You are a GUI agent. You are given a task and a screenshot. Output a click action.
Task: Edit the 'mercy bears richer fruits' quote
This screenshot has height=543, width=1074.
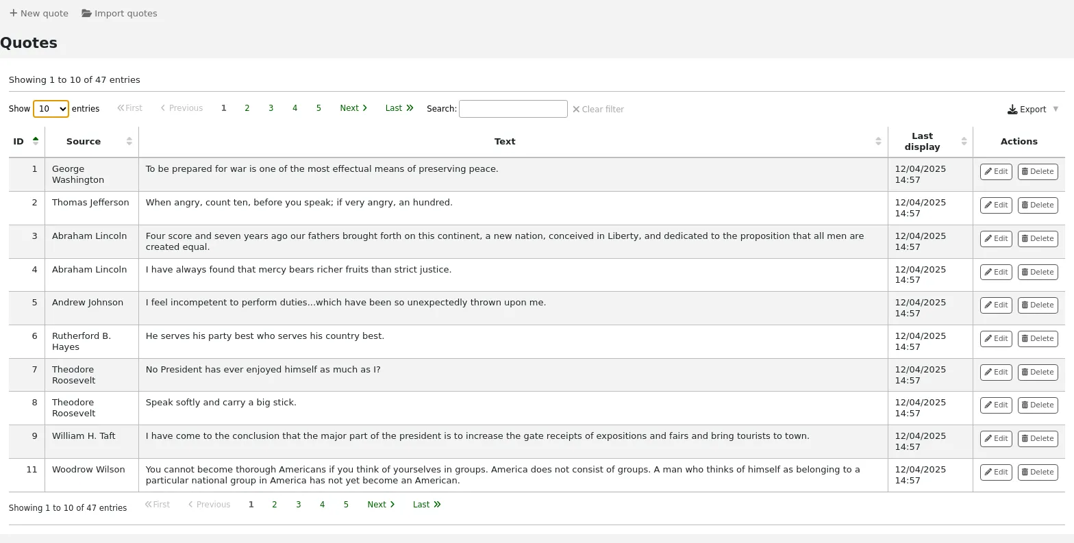(x=996, y=273)
